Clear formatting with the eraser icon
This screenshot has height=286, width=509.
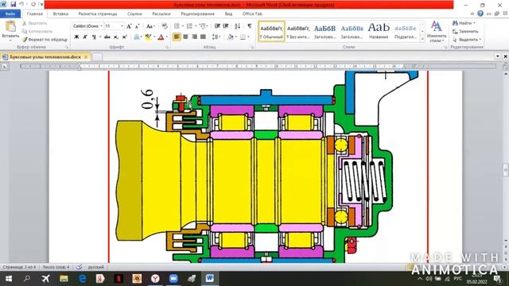(165, 26)
